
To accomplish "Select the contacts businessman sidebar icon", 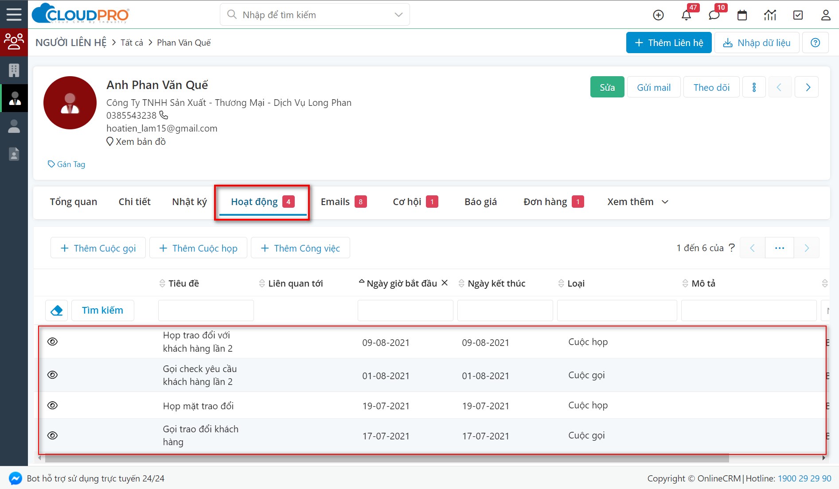I will tap(14, 98).
